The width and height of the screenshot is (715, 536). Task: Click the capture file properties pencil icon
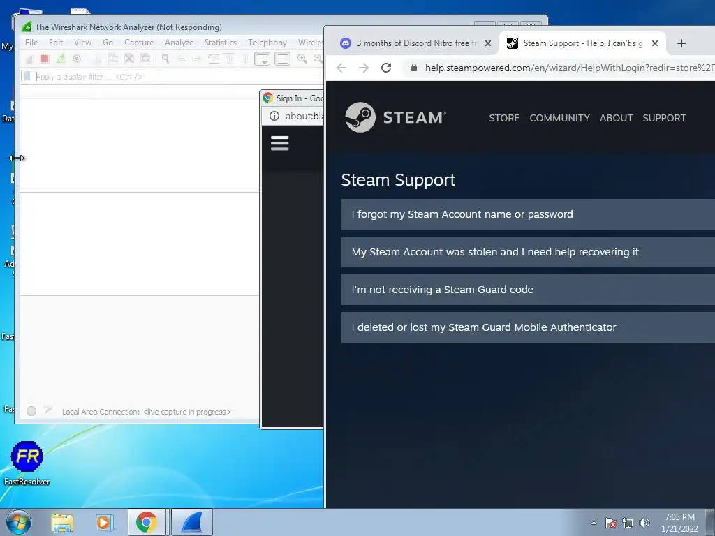47,410
